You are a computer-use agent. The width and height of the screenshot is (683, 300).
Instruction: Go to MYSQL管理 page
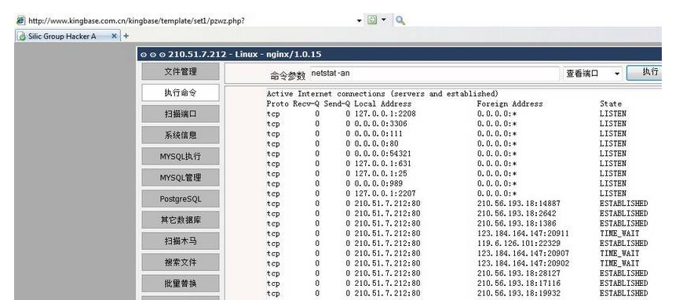coord(181,178)
